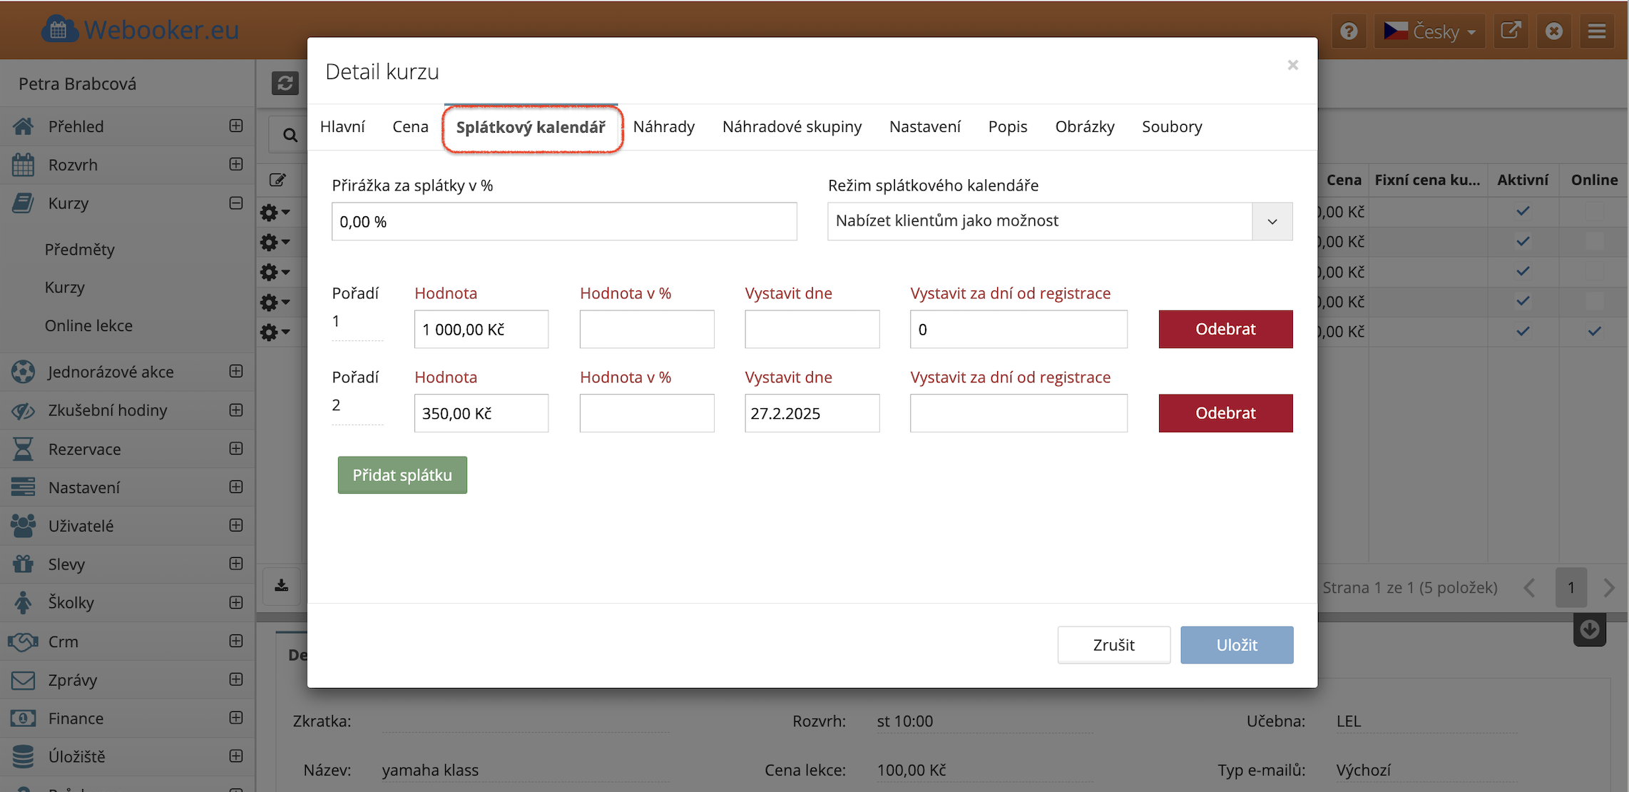
Task: Toggle the Online checkbox in first row
Action: pos(1594,211)
